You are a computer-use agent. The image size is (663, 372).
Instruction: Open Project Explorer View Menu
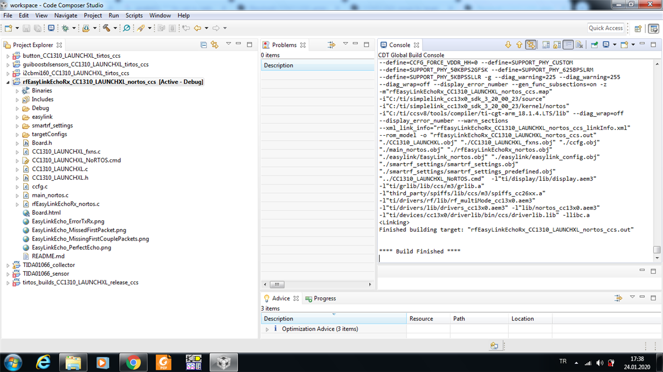point(229,44)
